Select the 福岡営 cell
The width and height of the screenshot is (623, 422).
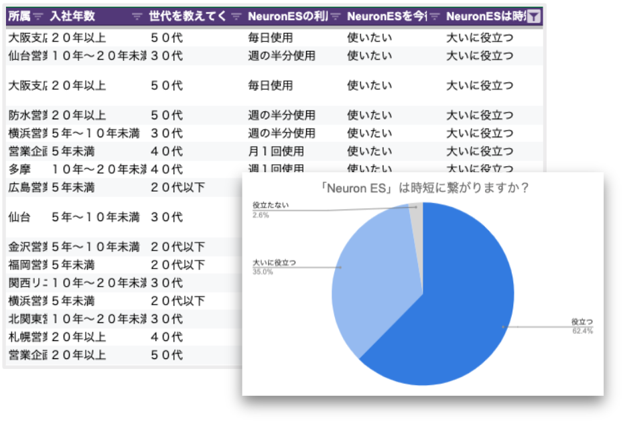click(28, 265)
